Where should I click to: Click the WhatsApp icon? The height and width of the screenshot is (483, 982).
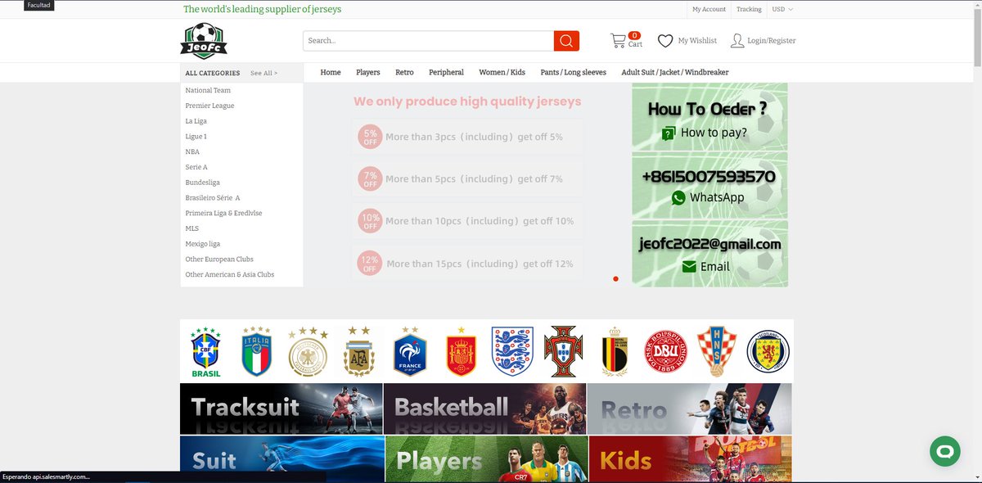[678, 197]
